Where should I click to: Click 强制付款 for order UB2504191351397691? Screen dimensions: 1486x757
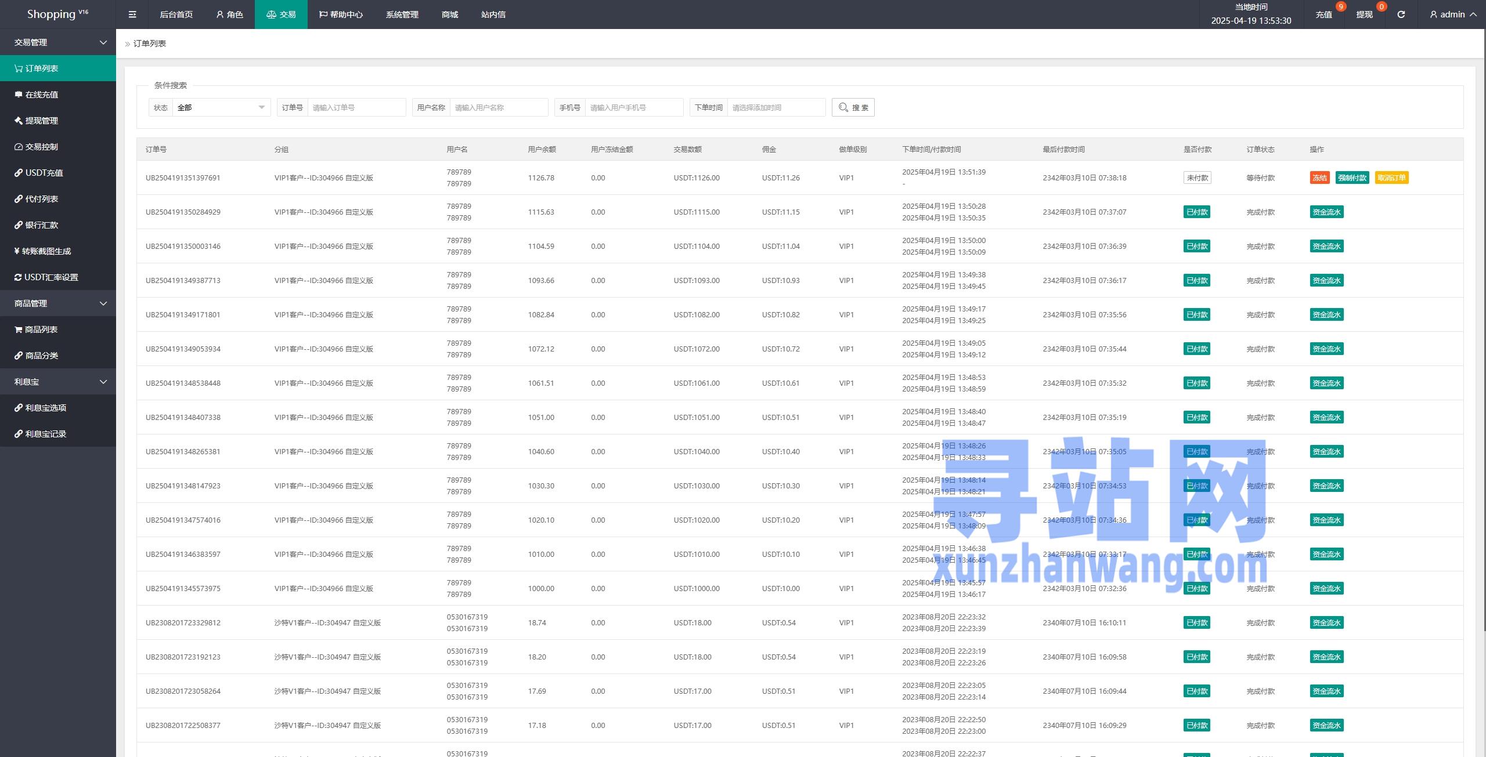1352,178
